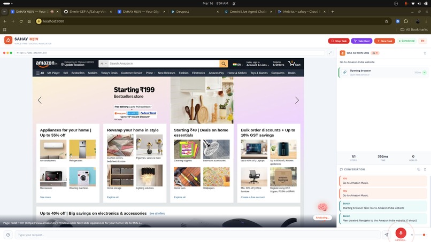This screenshot has width=431, height=242.
Task: Focus the Search Amazon.in field
Action: point(164,64)
